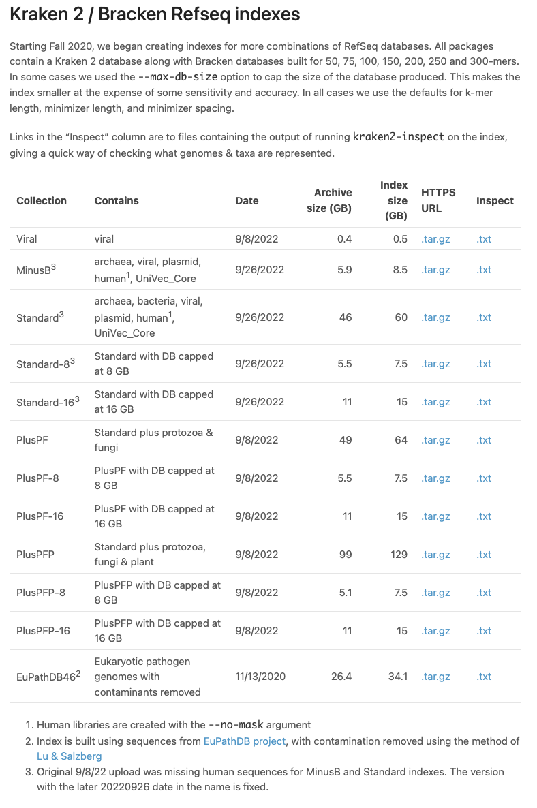Open the PlusPF-8 inspect .txt file
Image resolution: width=537 pixels, height=808 pixels.
(484, 478)
